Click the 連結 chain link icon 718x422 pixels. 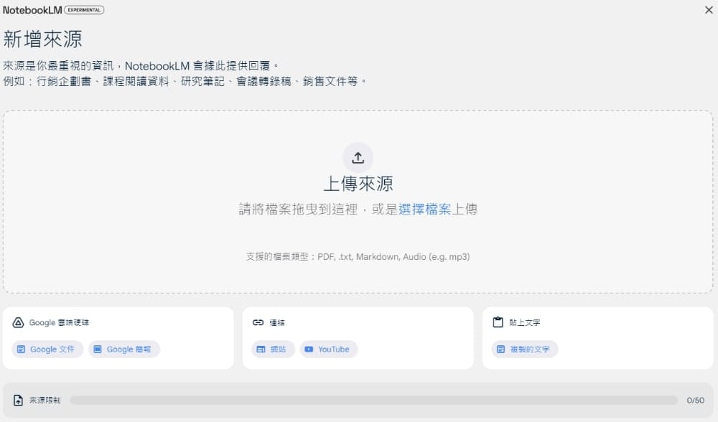click(259, 322)
